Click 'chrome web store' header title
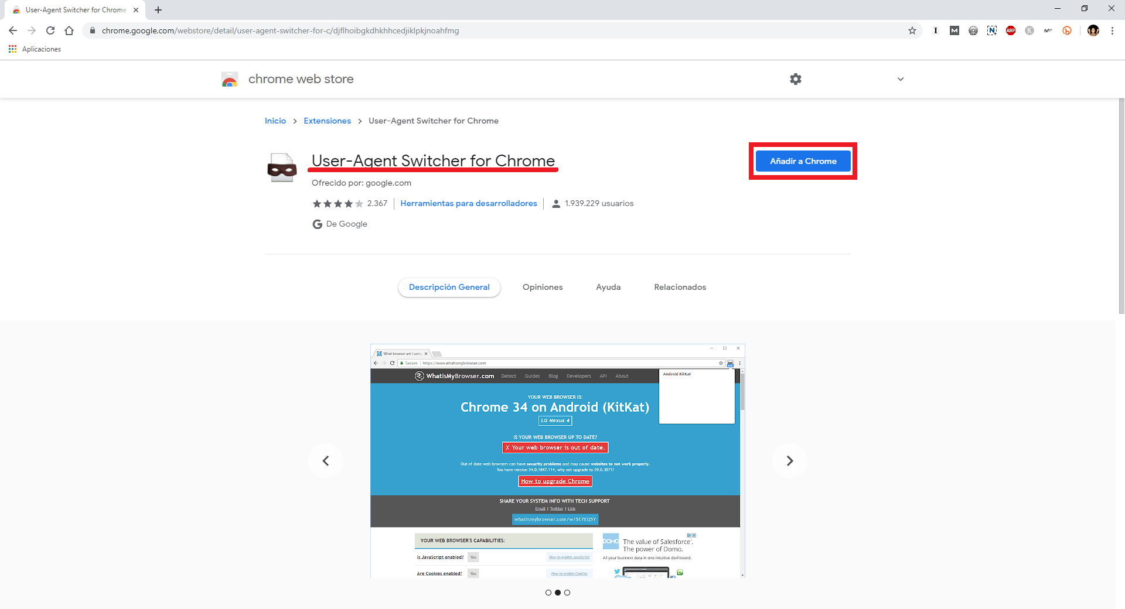1125x609 pixels. 301,79
